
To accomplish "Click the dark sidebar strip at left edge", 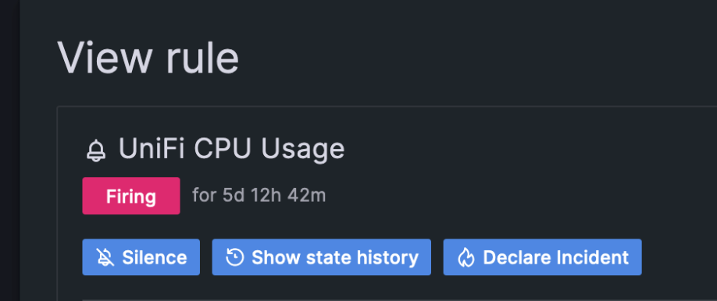I will click(x=9, y=150).
